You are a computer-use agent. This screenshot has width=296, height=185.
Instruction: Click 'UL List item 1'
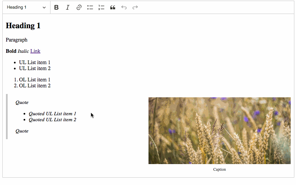tap(35, 62)
